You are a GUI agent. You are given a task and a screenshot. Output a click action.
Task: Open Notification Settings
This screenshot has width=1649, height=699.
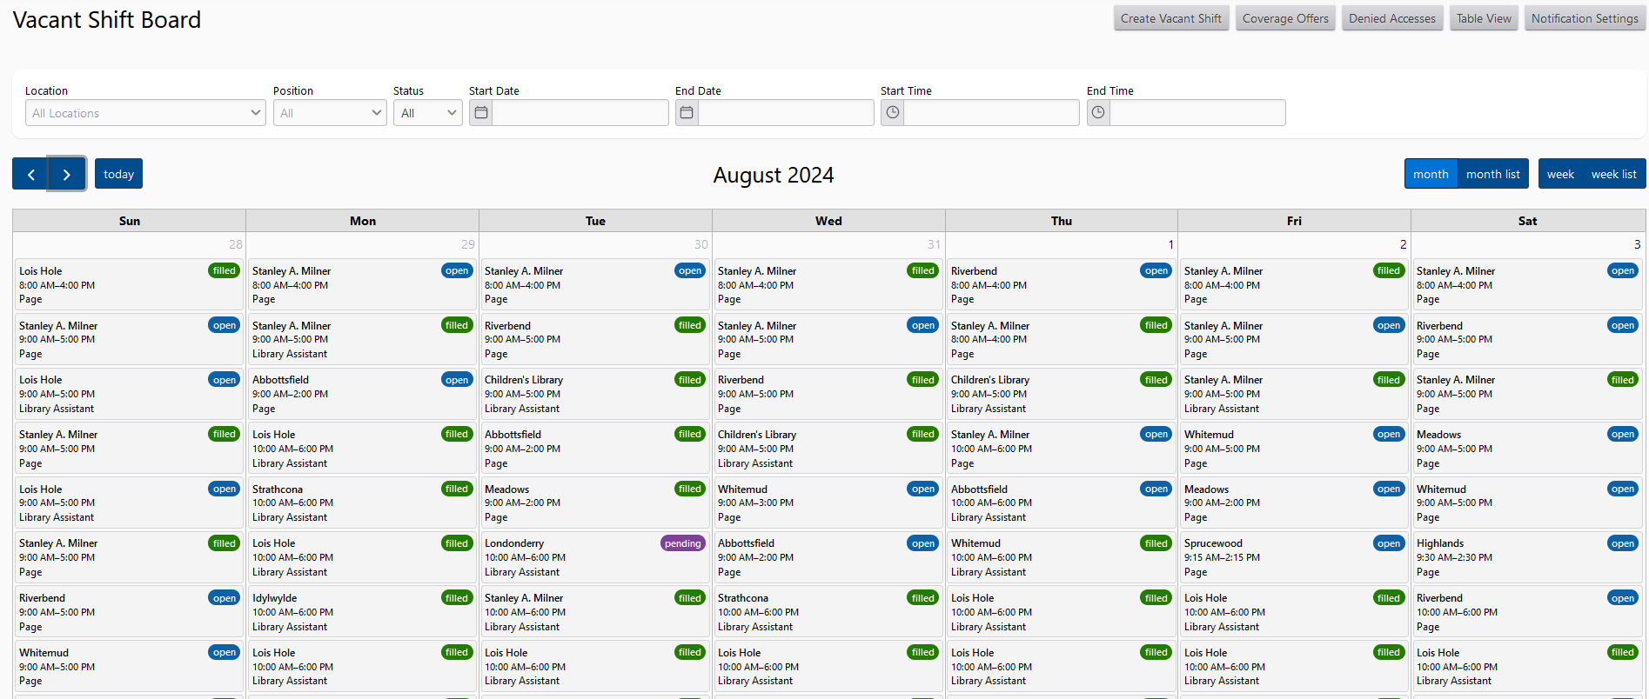tap(1585, 18)
